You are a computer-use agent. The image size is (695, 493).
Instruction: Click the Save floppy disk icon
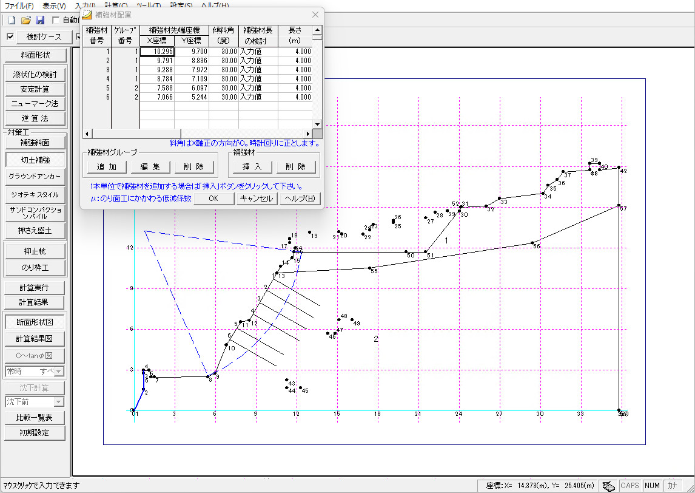coord(40,20)
